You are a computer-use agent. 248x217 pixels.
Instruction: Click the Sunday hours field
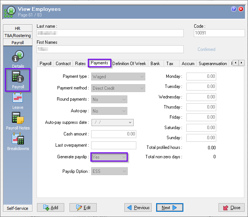tap(201, 138)
